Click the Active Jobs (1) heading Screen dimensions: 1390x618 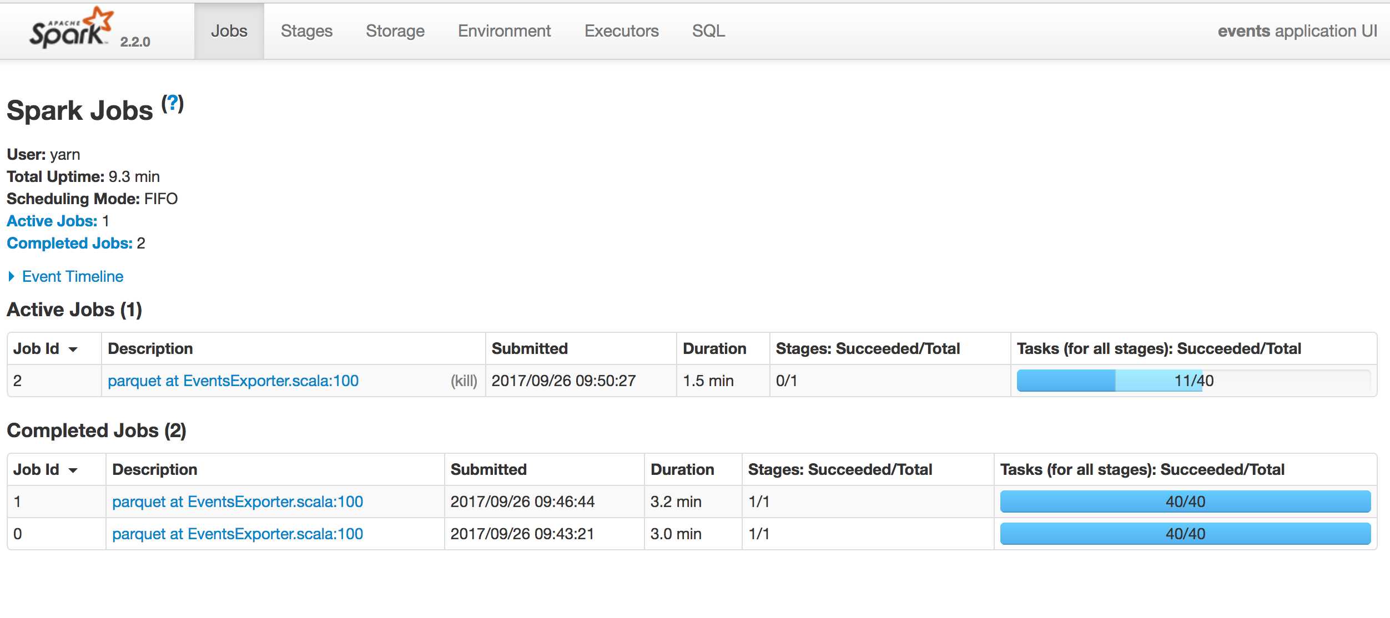click(74, 310)
